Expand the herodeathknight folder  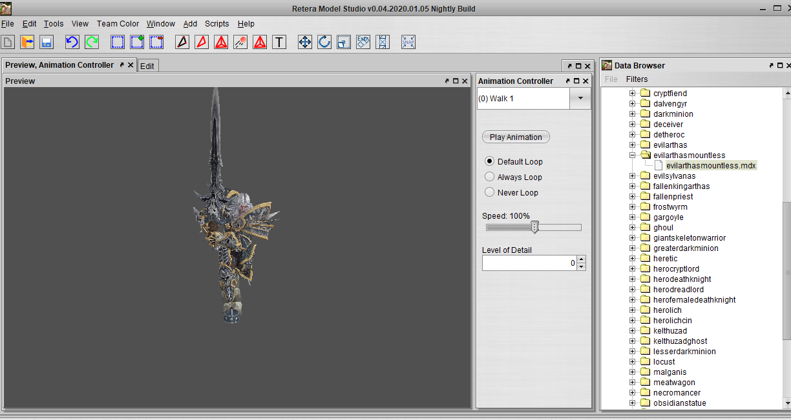pos(633,279)
